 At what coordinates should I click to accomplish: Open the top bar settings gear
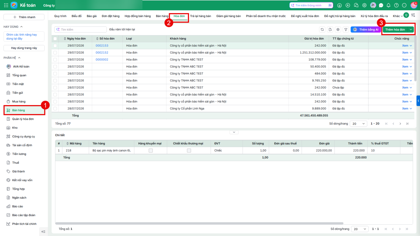pos(364,5)
